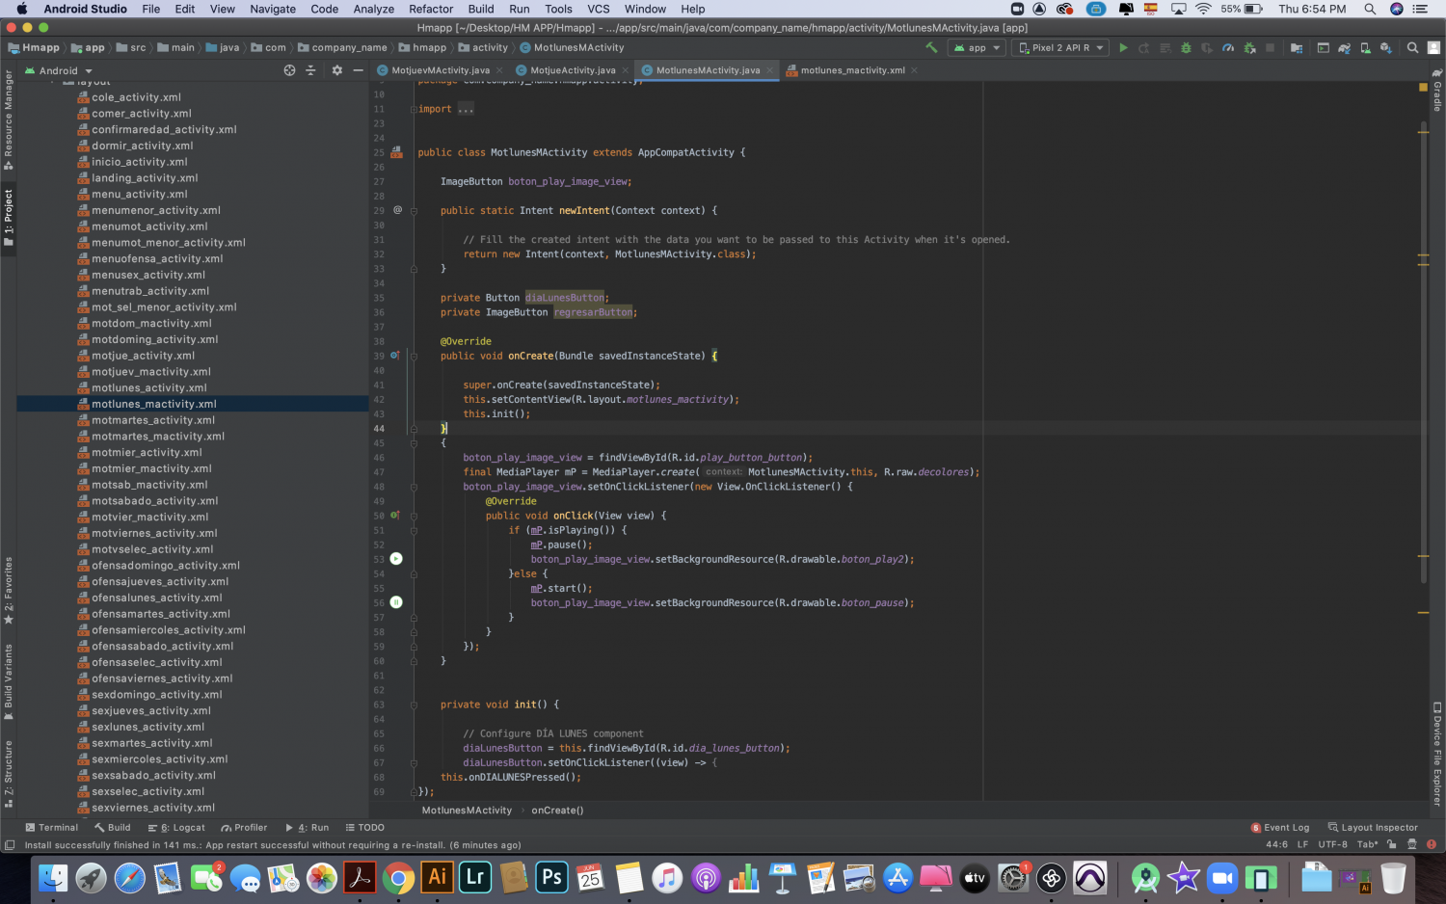The image size is (1446, 904).
Task: Open the Terminal tool window button
Action: (x=51, y=827)
